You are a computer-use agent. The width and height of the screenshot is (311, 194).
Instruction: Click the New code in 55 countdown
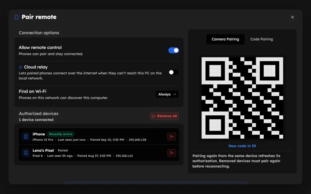tap(242, 146)
